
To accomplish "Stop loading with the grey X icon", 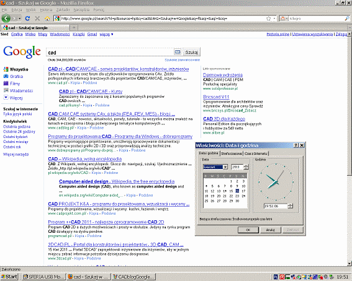I will click(37, 19).
